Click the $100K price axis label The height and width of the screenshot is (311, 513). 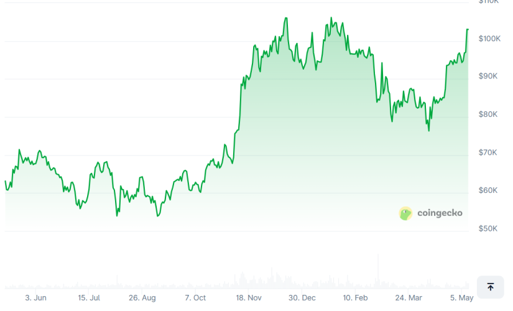pyautogui.click(x=489, y=39)
